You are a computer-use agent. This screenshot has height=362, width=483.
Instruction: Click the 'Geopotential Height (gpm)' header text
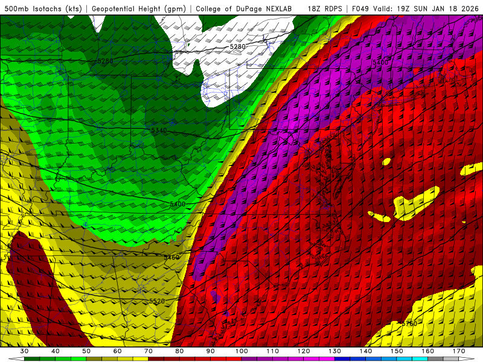(x=139, y=8)
